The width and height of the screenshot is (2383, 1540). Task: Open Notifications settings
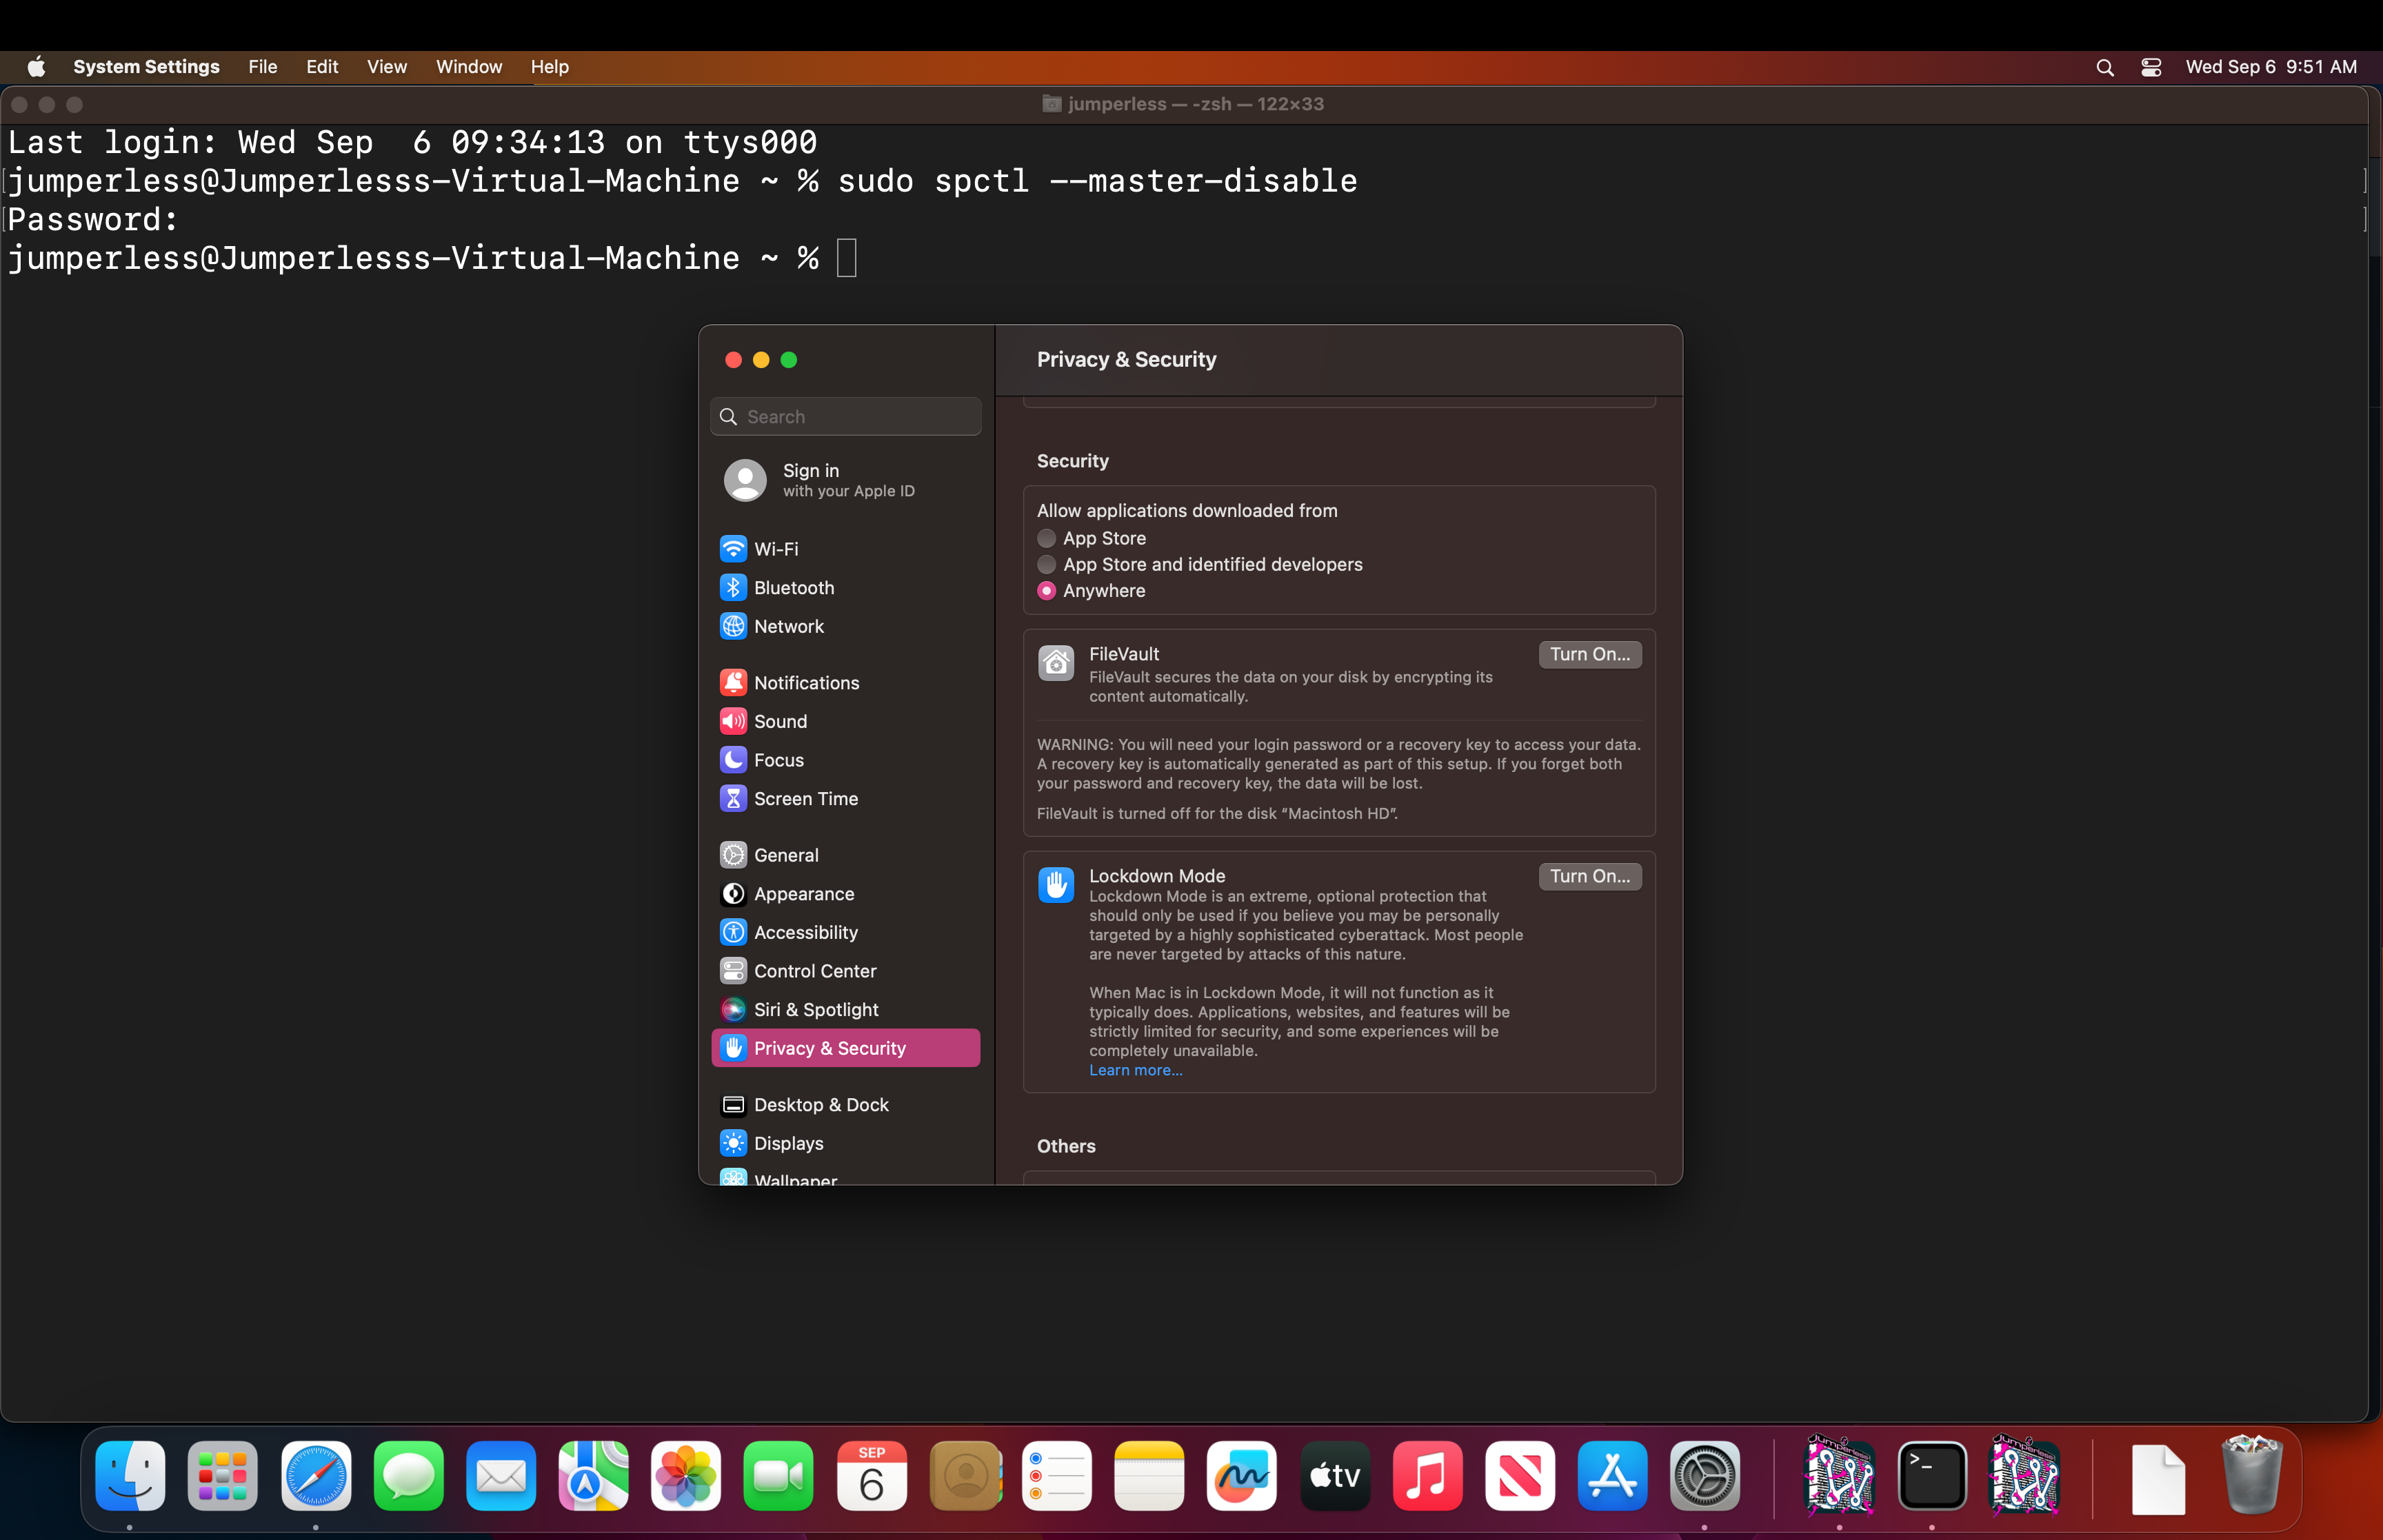[806, 683]
